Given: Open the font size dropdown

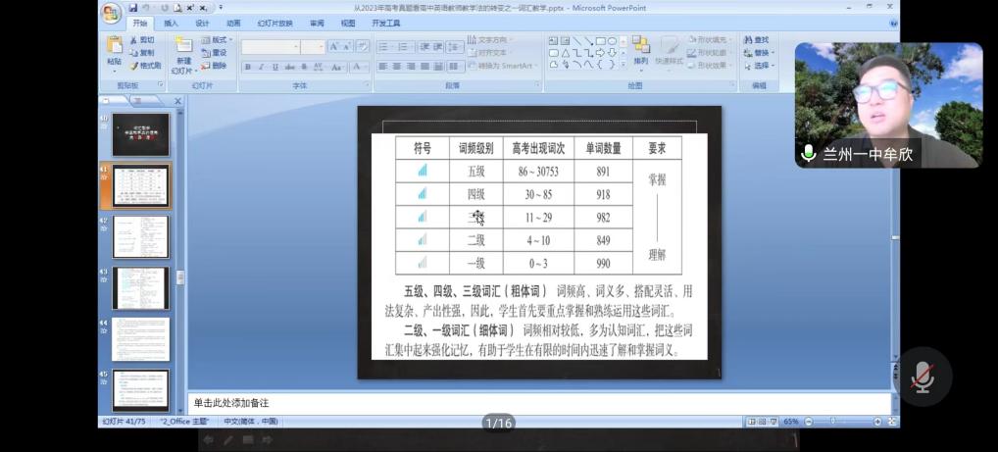Looking at the screenshot, I should [320, 47].
